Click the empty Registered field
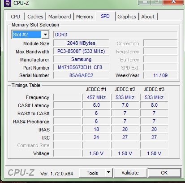 [x=160, y=51]
